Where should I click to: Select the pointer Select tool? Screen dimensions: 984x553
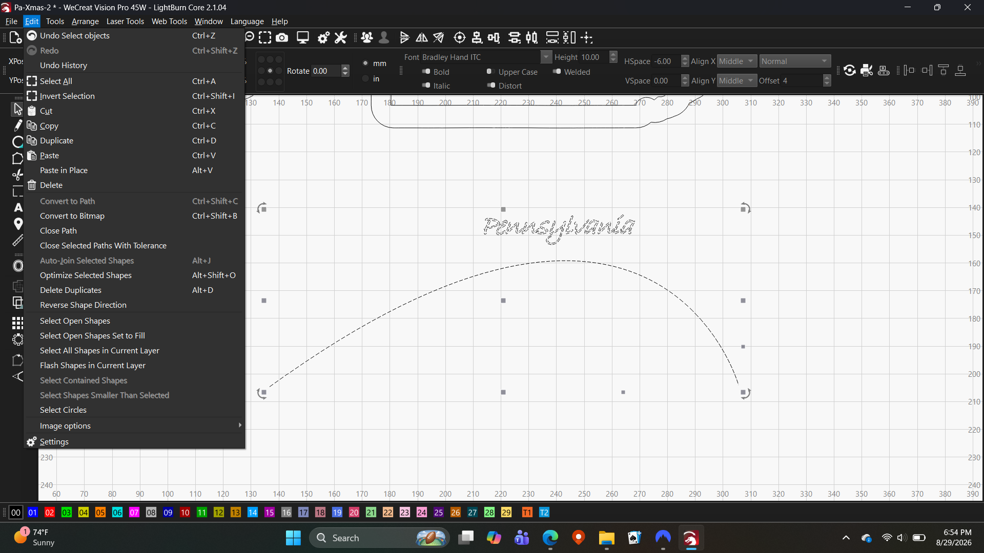tap(18, 109)
